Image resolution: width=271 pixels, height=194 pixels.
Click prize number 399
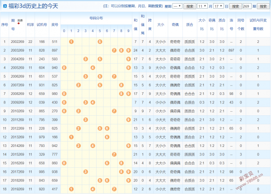click(x=55, y=119)
